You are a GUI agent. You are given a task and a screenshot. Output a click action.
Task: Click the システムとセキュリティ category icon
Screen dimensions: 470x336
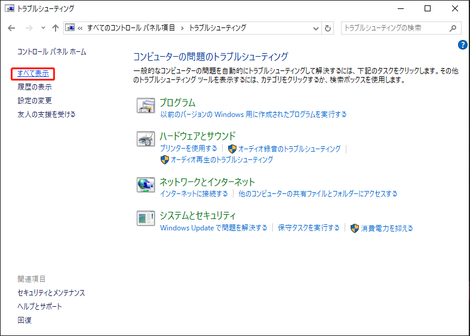tap(146, 218)
